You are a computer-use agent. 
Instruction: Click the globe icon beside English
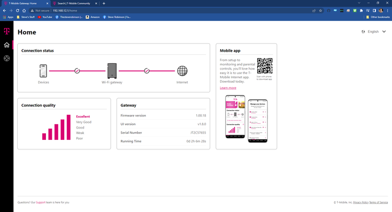click(363, 32)
